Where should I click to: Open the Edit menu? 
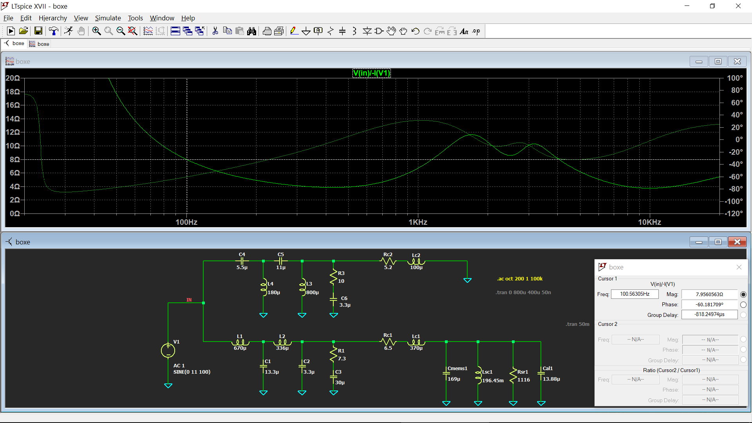pyautogui.click(x=26, y=18)
